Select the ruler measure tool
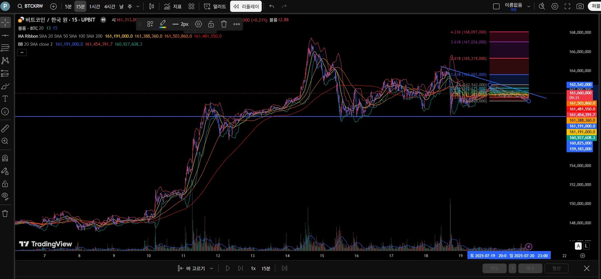601x279 pixels. (x=5, y=128)
